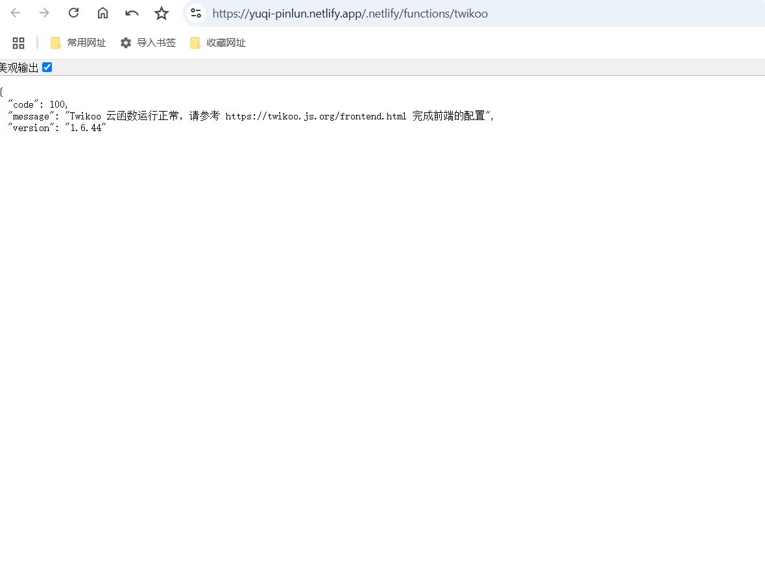Focus the address bar URL text
This screenshot has width=765, height=573.
pyautogui.click(x=350, y=14)
